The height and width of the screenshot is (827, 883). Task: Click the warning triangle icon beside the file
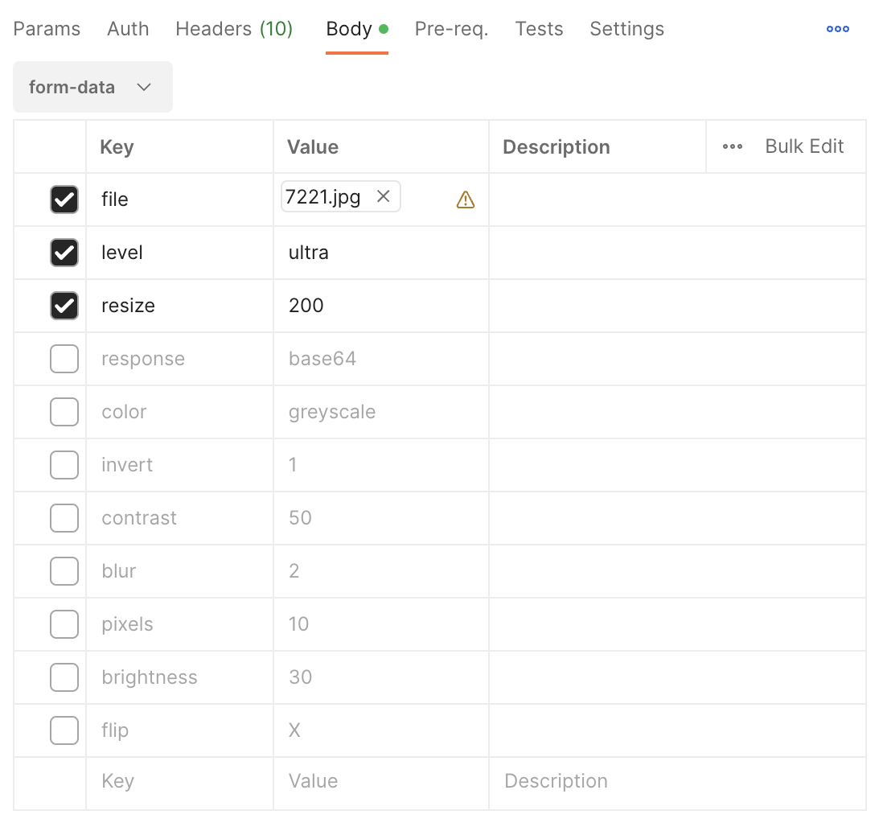click(466, 200)
